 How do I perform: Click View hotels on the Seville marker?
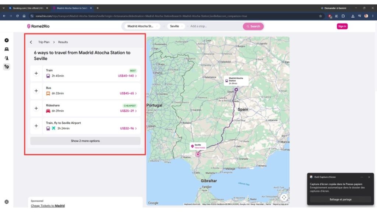(x=200, y=148)
